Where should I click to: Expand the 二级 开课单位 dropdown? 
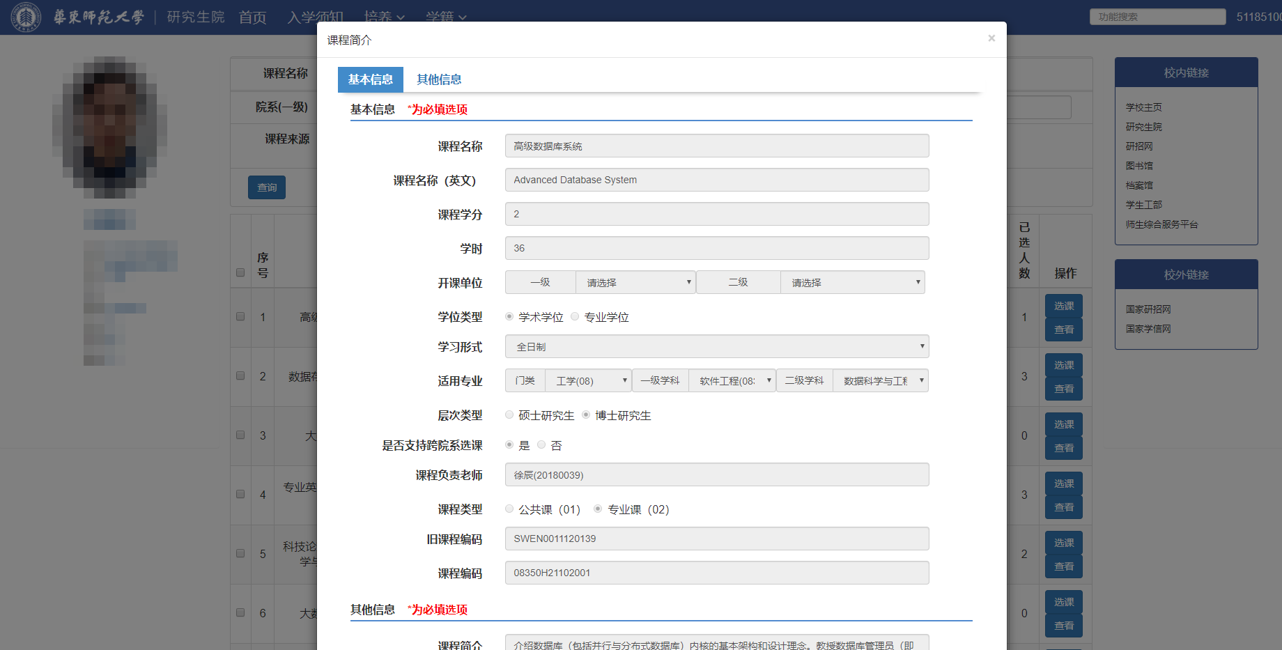click(x=852, y=282)
